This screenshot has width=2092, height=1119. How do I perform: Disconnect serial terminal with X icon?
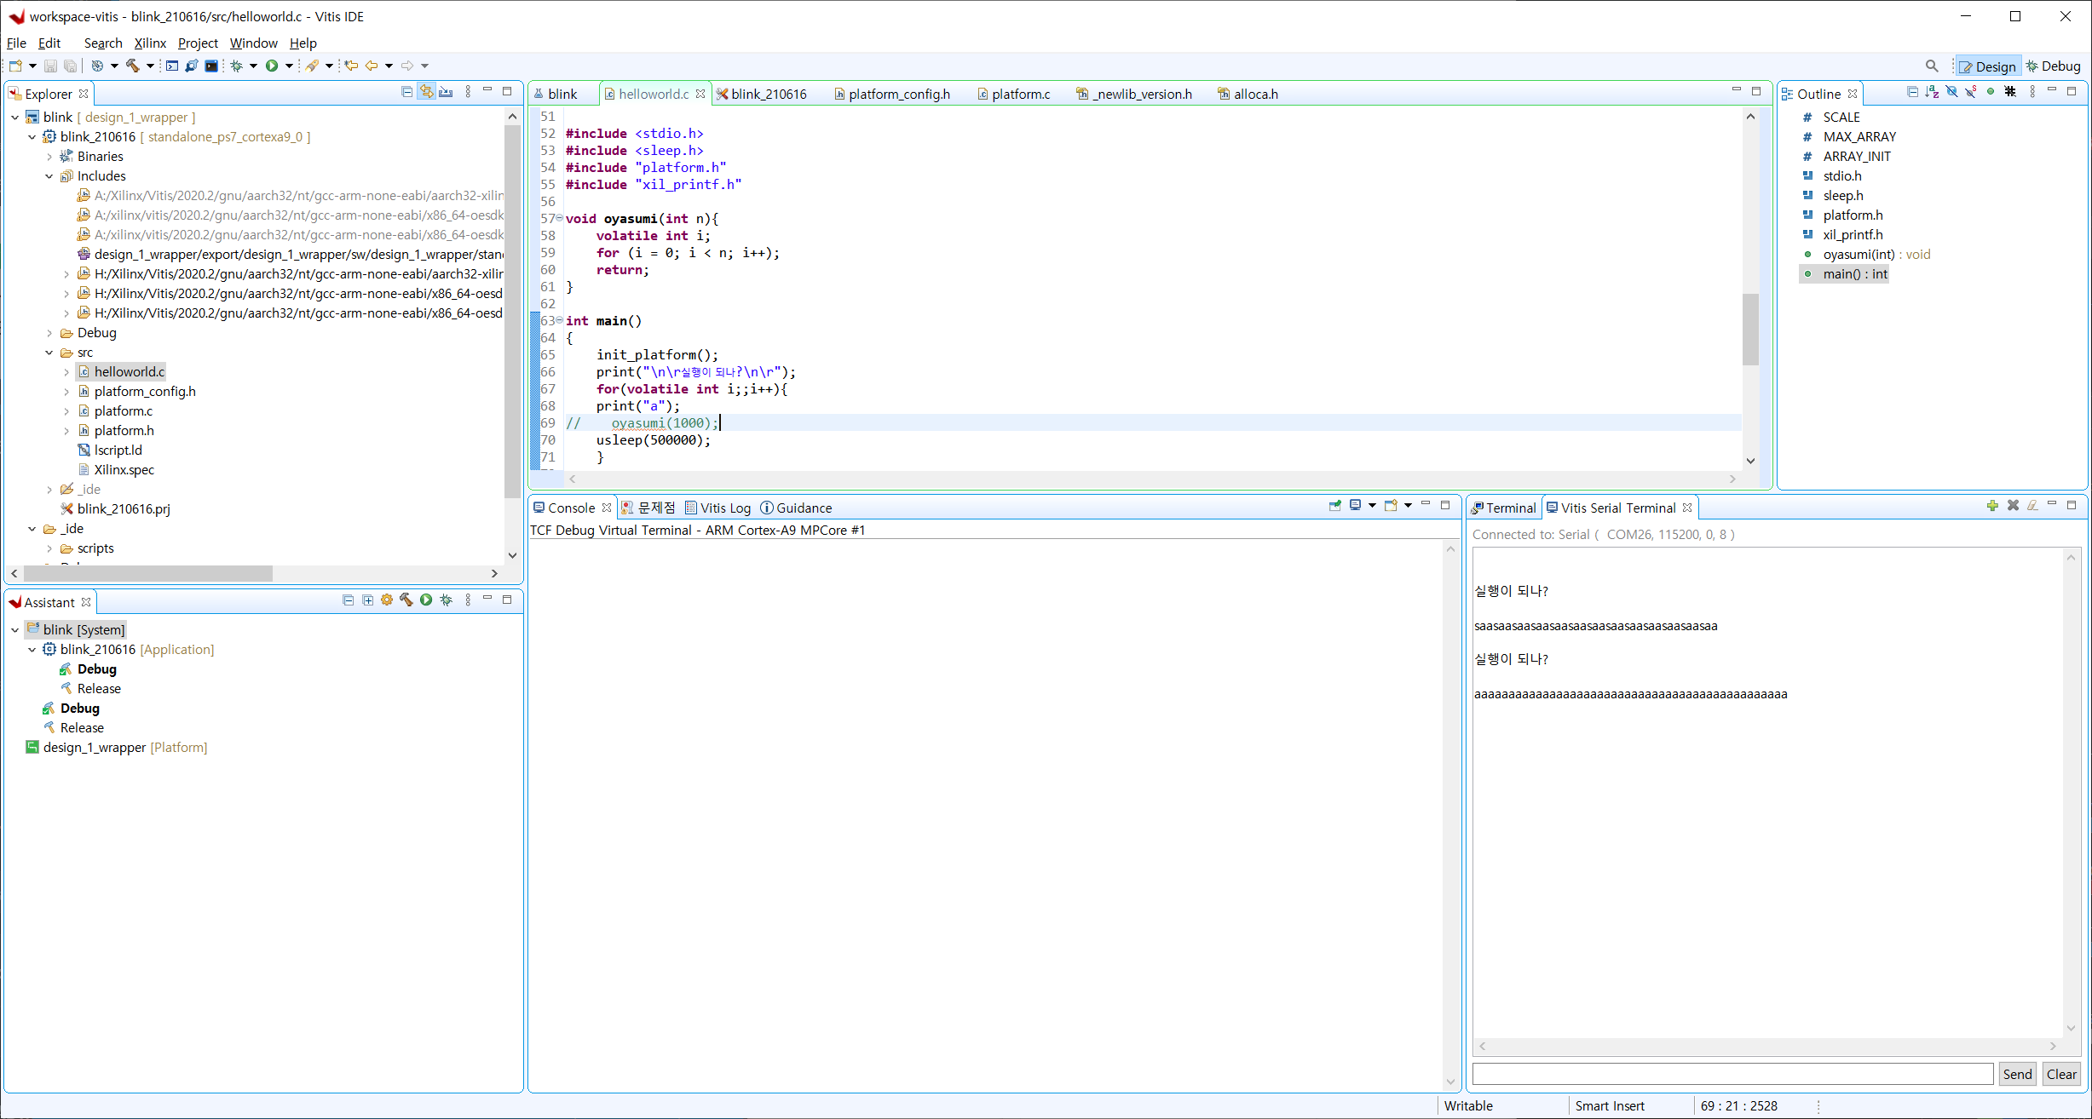(x=2013, y=506)
